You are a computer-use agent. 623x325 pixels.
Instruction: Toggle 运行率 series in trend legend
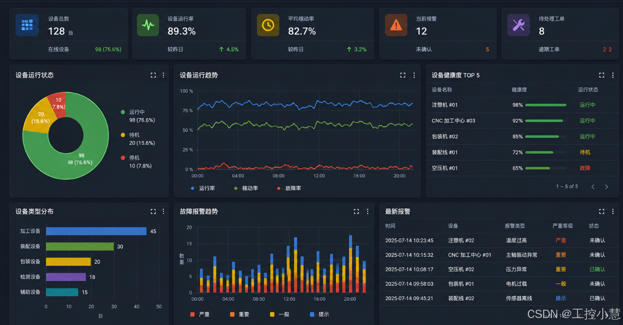coord(203,188)
